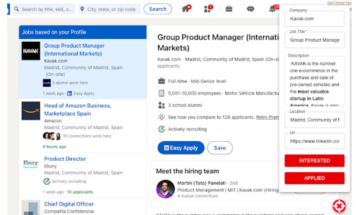Open Group Product Manager job listing
The width and height of the screenshot is (359, 215).
[x=74, y=49]
